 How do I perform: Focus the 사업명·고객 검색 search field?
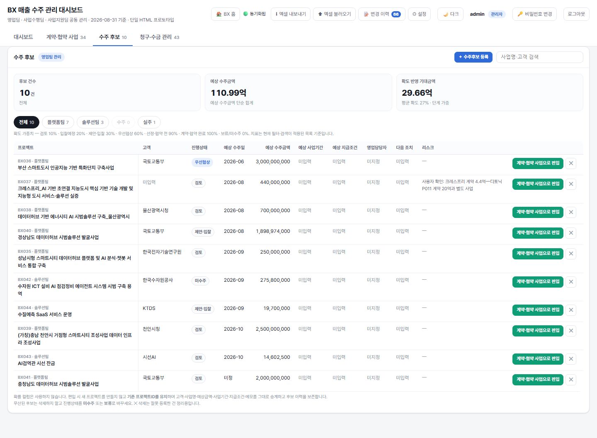540,57
